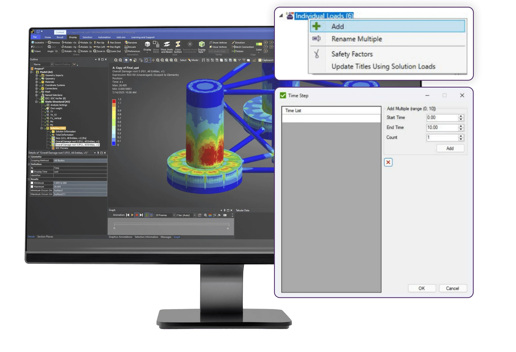Toggle the Display Time checkbox
Viewport: 516px width, 352px height.
click(x=32, y=172)
